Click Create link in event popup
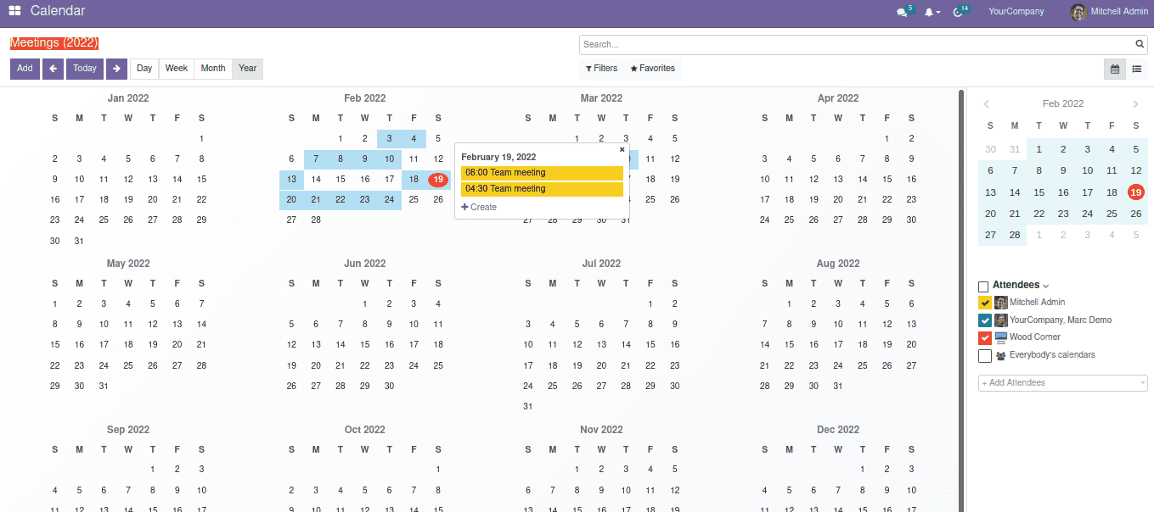 [x=479, y=207]
